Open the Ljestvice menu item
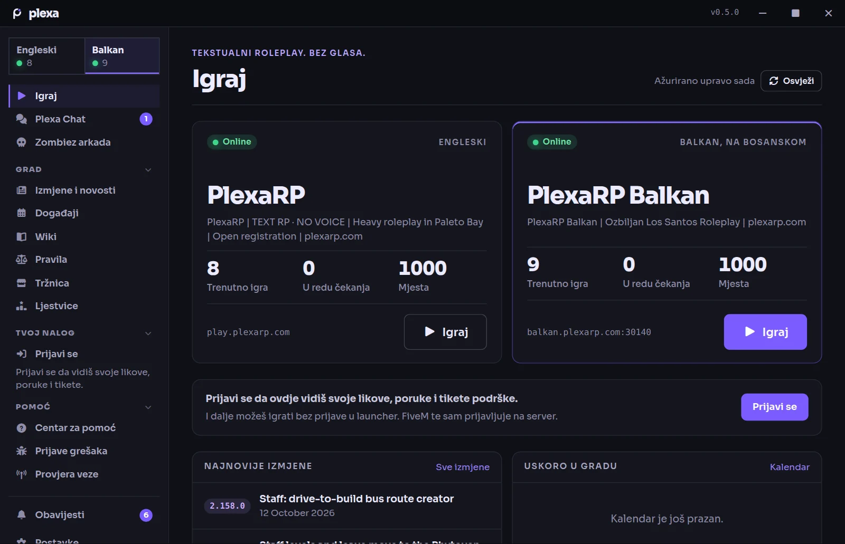Screen dimensions: 845x544 point(84,306)
